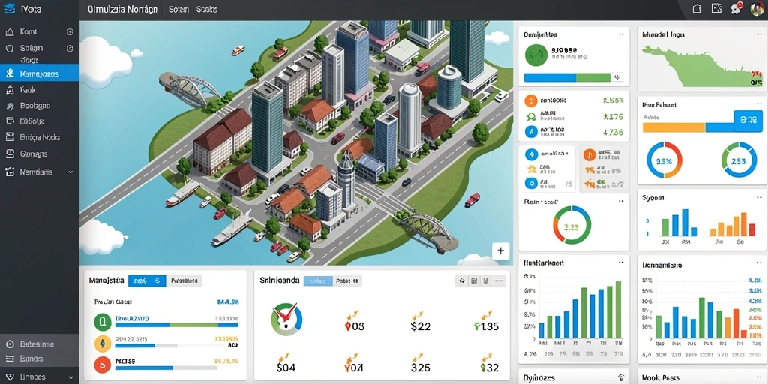Click the round icon beside Egnees
Image resolution: width=768 pixels, height=384 pixels.
[x=9, y=358]
